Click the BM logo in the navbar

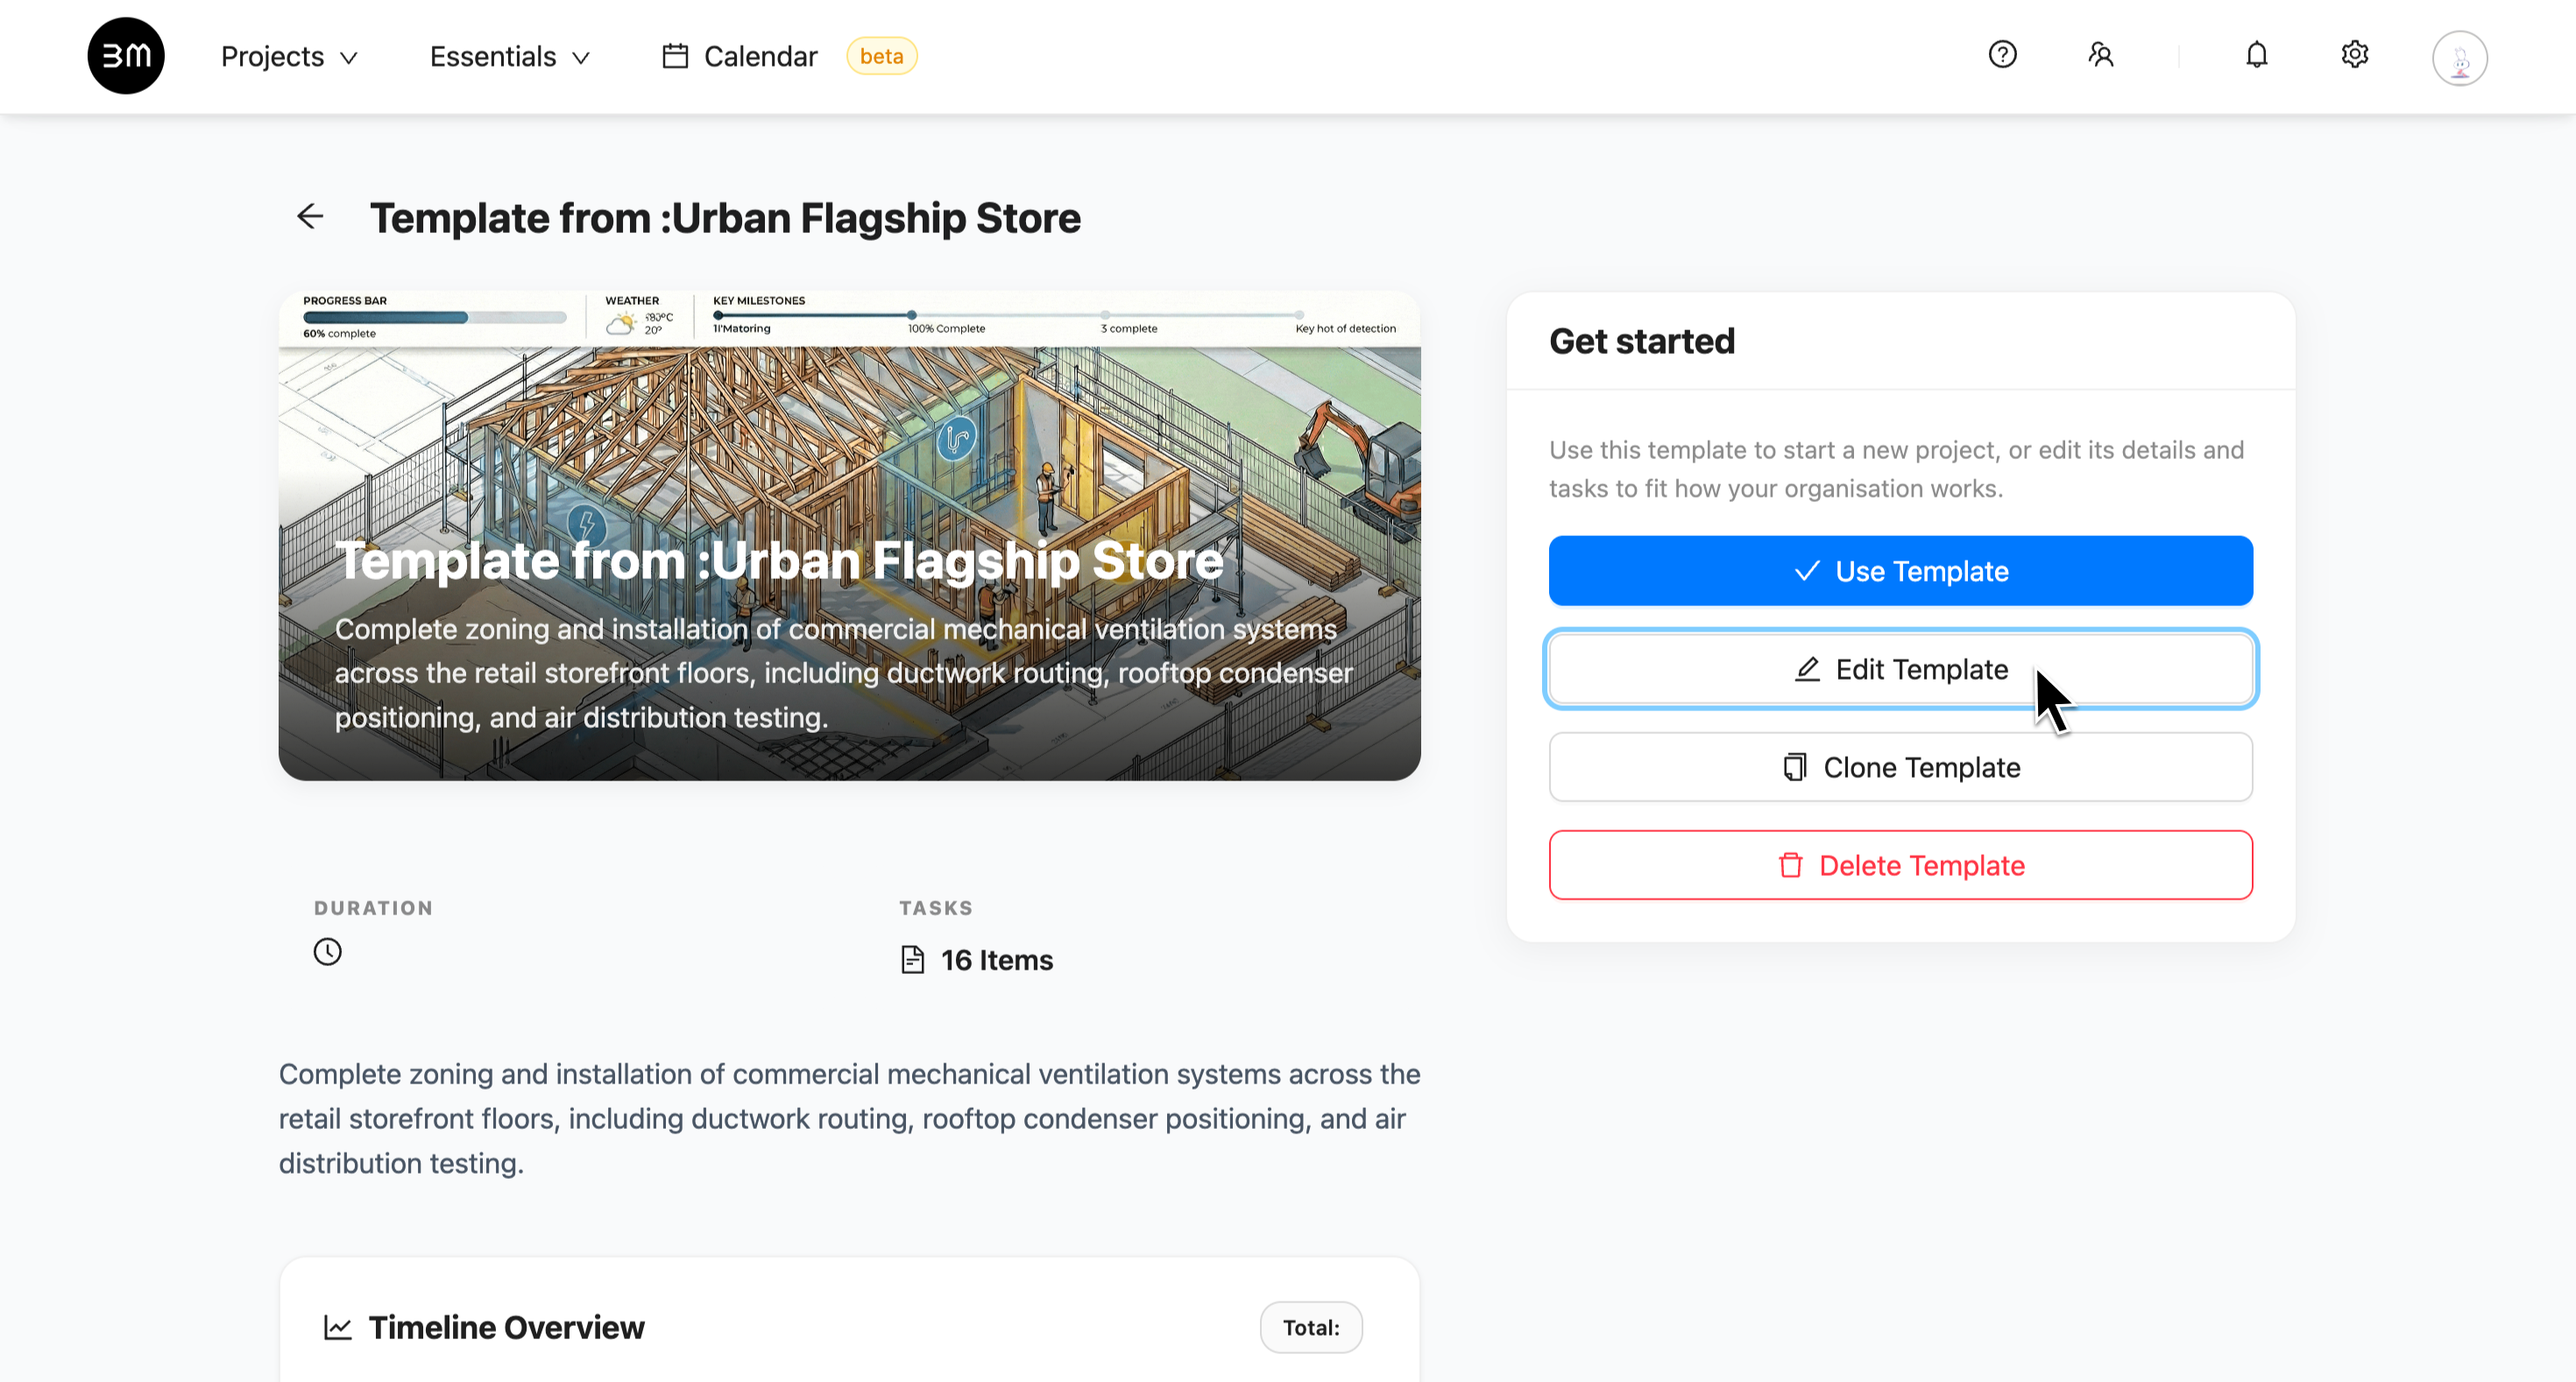(x=126, y=56)
